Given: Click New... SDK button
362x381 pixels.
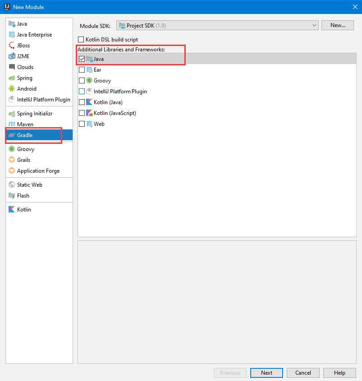Looking at the screenshot, I should coord(338,25).
